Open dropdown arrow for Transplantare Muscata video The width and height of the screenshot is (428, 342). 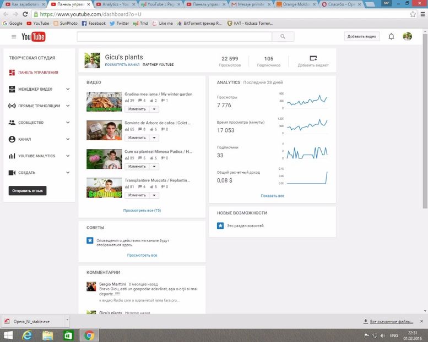[154, 195]
